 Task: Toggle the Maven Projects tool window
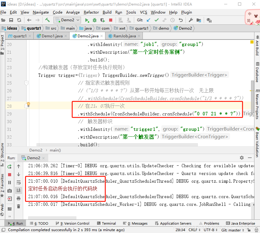257,104
